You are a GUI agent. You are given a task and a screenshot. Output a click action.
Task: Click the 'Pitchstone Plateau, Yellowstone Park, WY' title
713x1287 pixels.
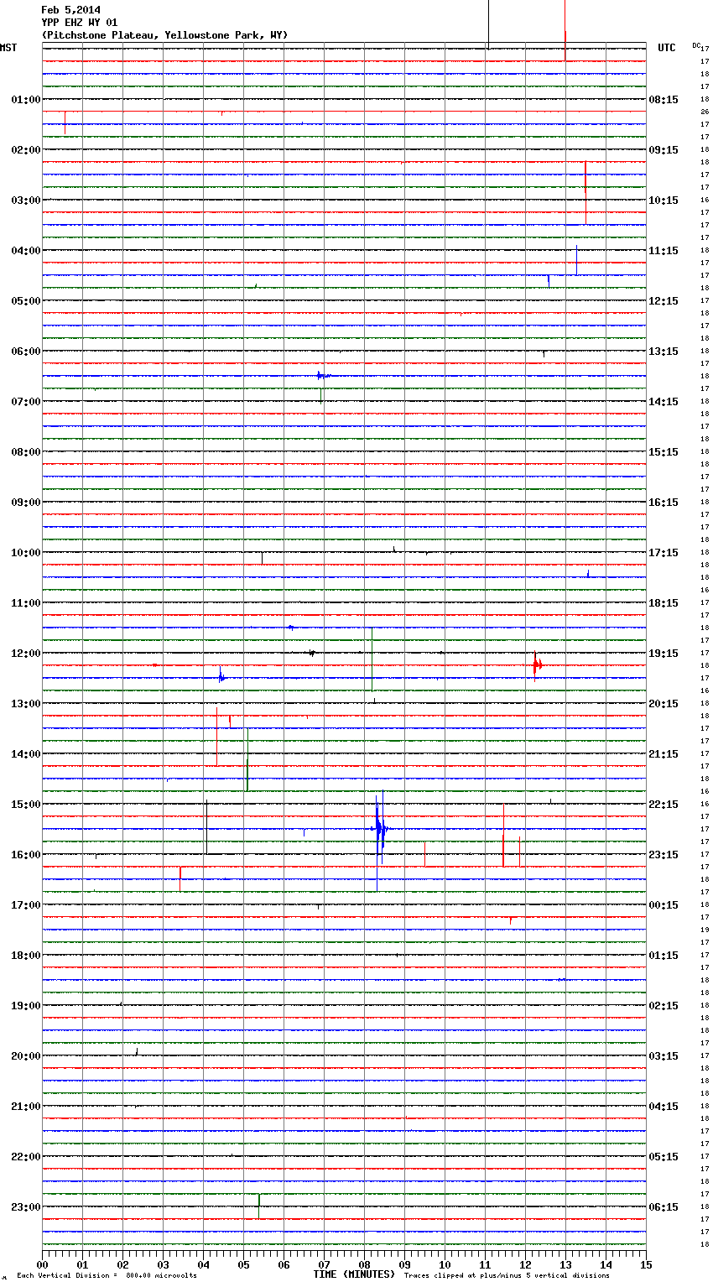click(164, 35)
